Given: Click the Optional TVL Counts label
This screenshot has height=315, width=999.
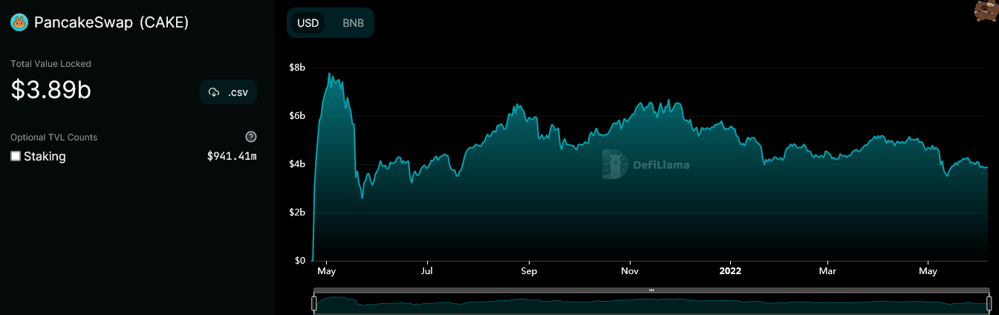Looking at the screenshot, I should point(54,137).
